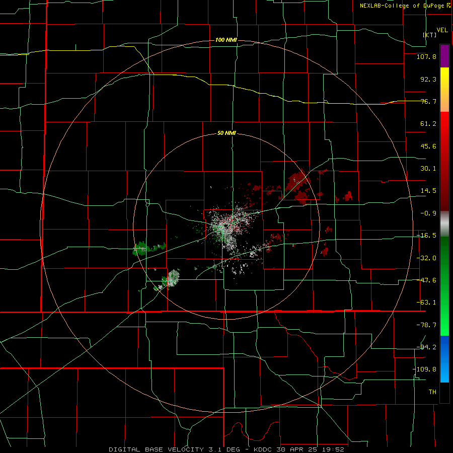
Task: Click the VEL legend title
Action: click(x=442, y=30)
